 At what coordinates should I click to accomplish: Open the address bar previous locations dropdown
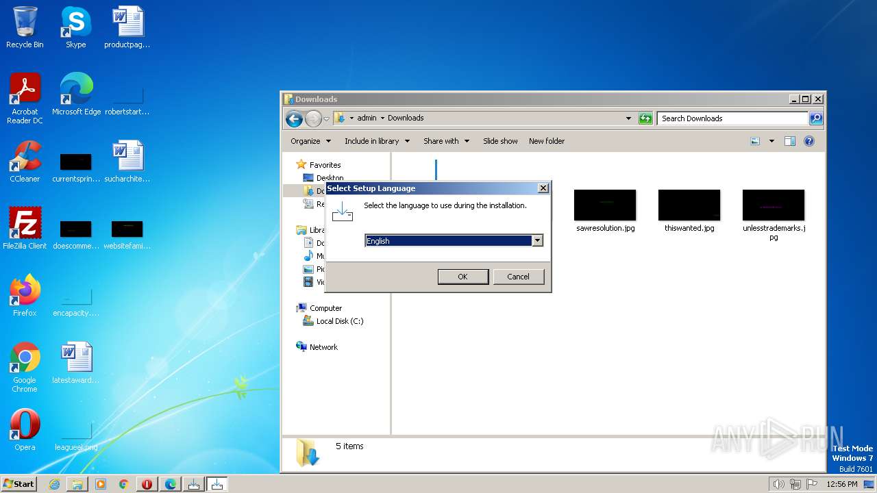pyautogui.click(x=629, y=118)
